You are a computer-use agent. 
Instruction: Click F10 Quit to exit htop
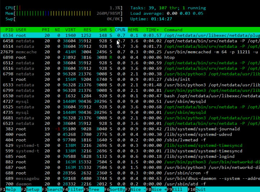pyautogui.click(x=198, y=189)
